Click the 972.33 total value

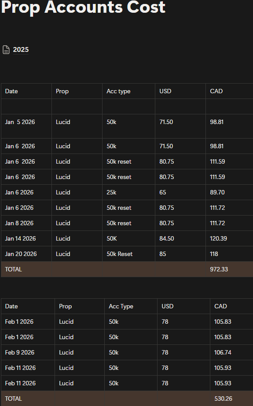[x=219, y=269]
